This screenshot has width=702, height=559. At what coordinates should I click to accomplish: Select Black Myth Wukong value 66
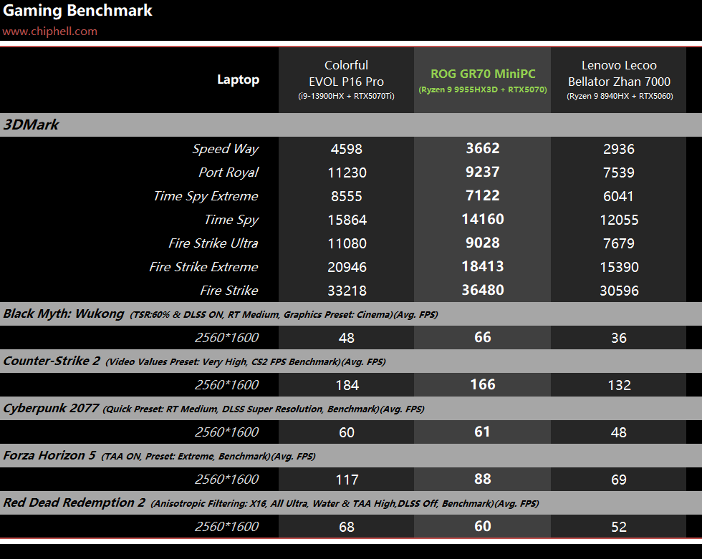tap(483, 338)
